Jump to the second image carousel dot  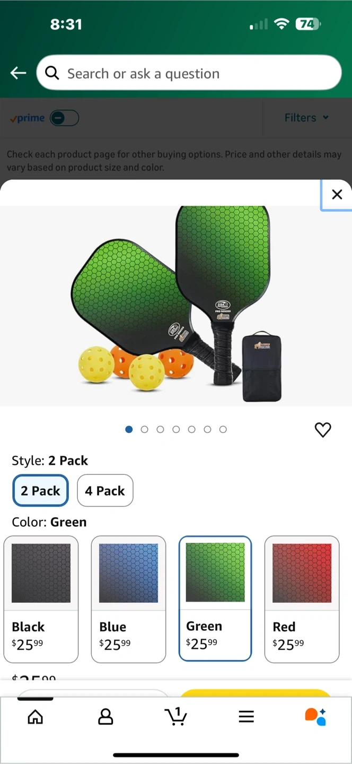144,429
